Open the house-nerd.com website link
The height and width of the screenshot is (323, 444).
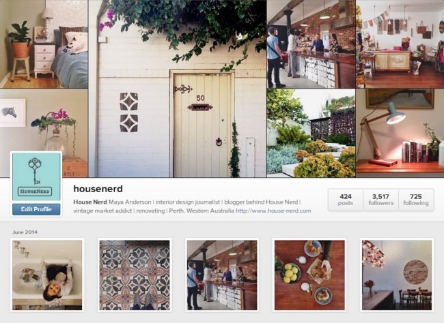click(x=273, y=211)
